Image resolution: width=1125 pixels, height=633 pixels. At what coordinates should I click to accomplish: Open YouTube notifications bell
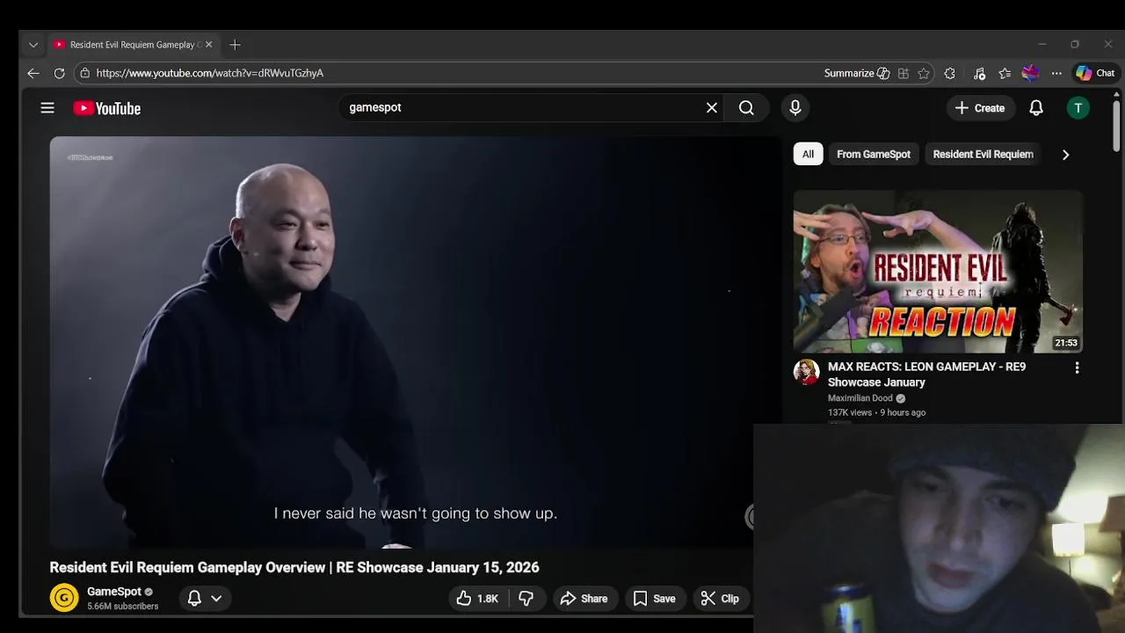pos(1036,108)
